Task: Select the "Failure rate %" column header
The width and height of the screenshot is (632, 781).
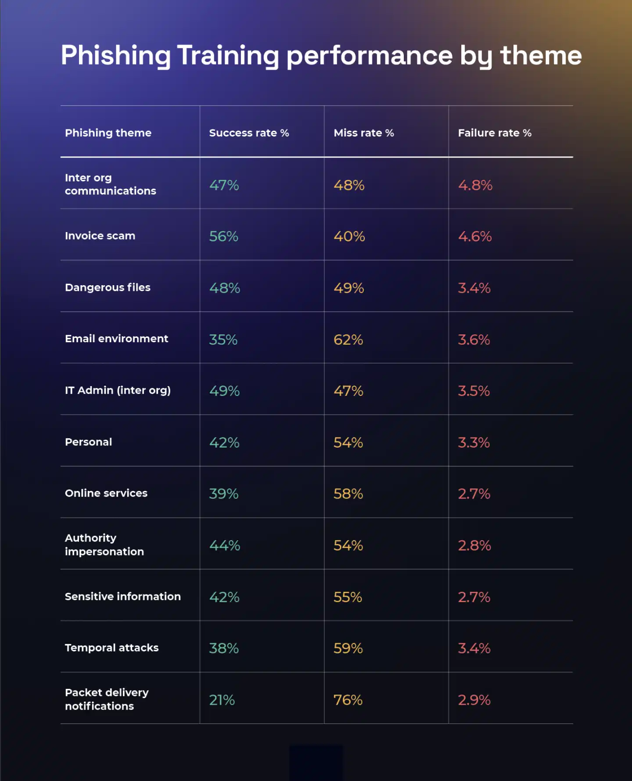Action: click(494, 133)
